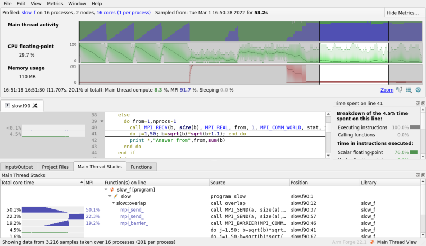Select the 22.3% mpi_send_ row
The height and width of the screenshot is (246, 426).
click(210, 216)
